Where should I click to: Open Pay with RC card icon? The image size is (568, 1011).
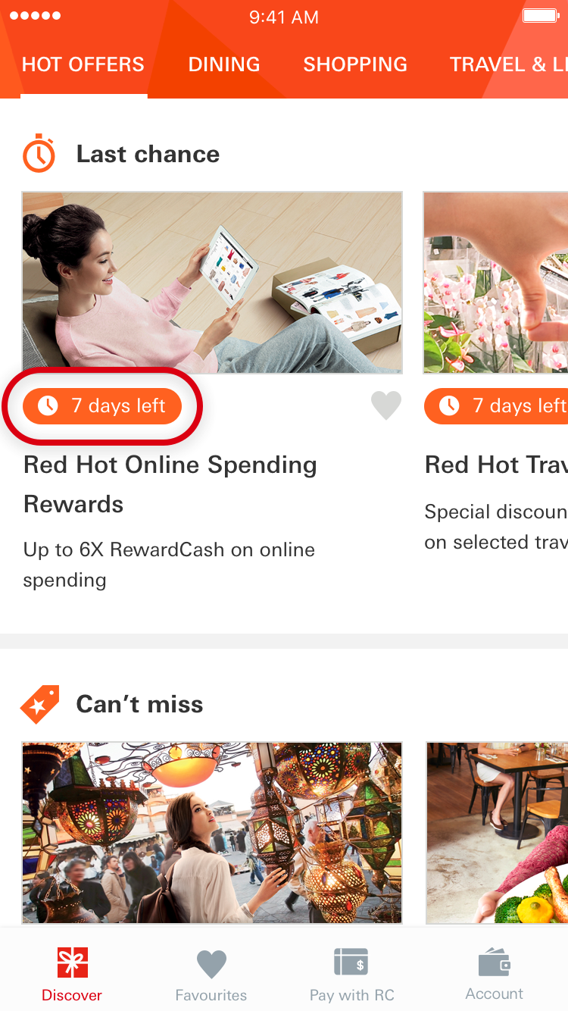(351, 962)
